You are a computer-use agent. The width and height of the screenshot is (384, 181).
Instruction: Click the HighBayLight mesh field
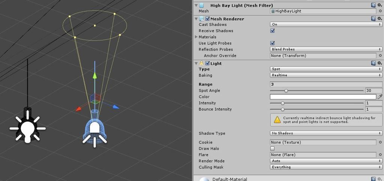coord(323,11)
